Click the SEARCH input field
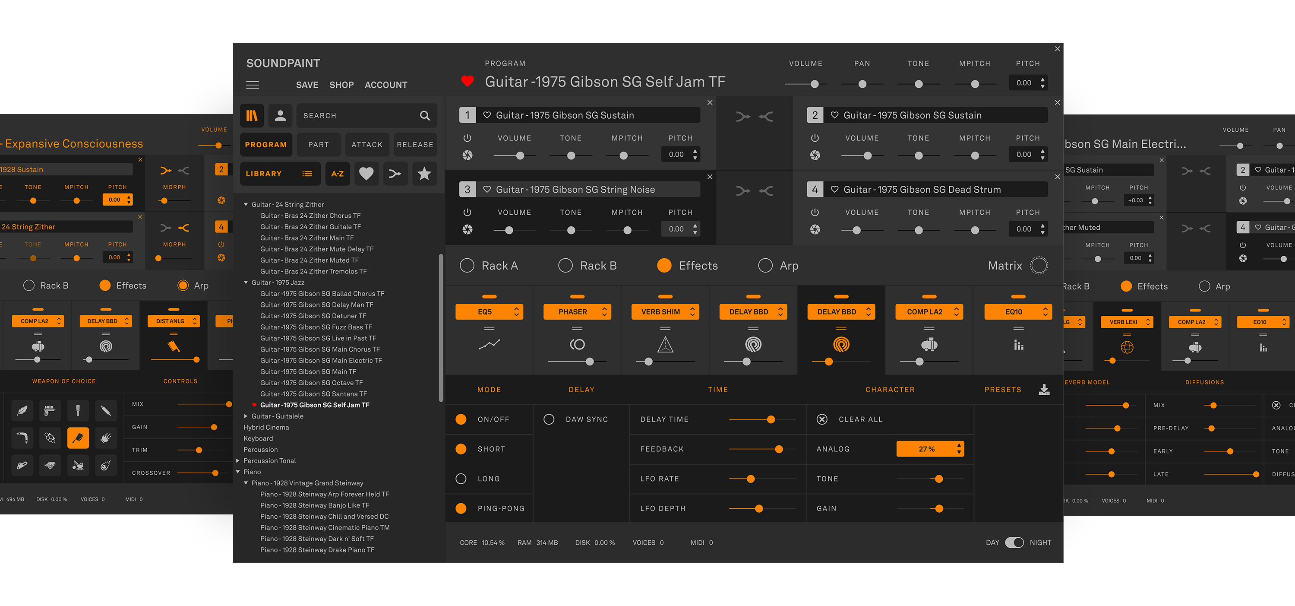This screenshot has width=1295, height=606. click(366, 116)
